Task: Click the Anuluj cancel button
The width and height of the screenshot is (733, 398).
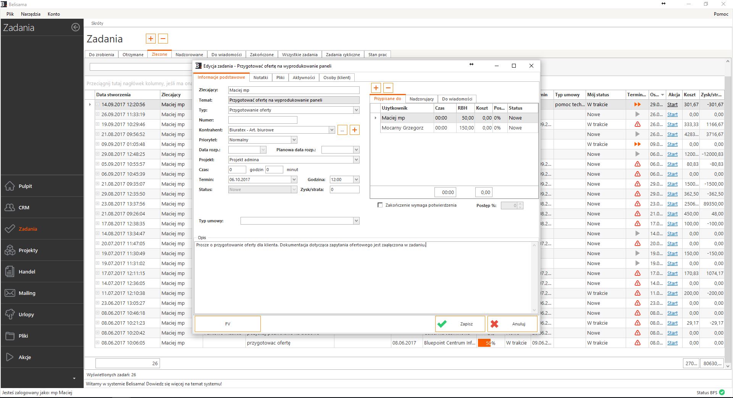Action: click(x=512, y=324)
